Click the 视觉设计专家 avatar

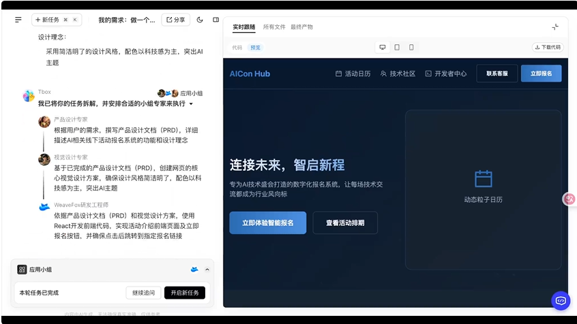coord(44,159)
